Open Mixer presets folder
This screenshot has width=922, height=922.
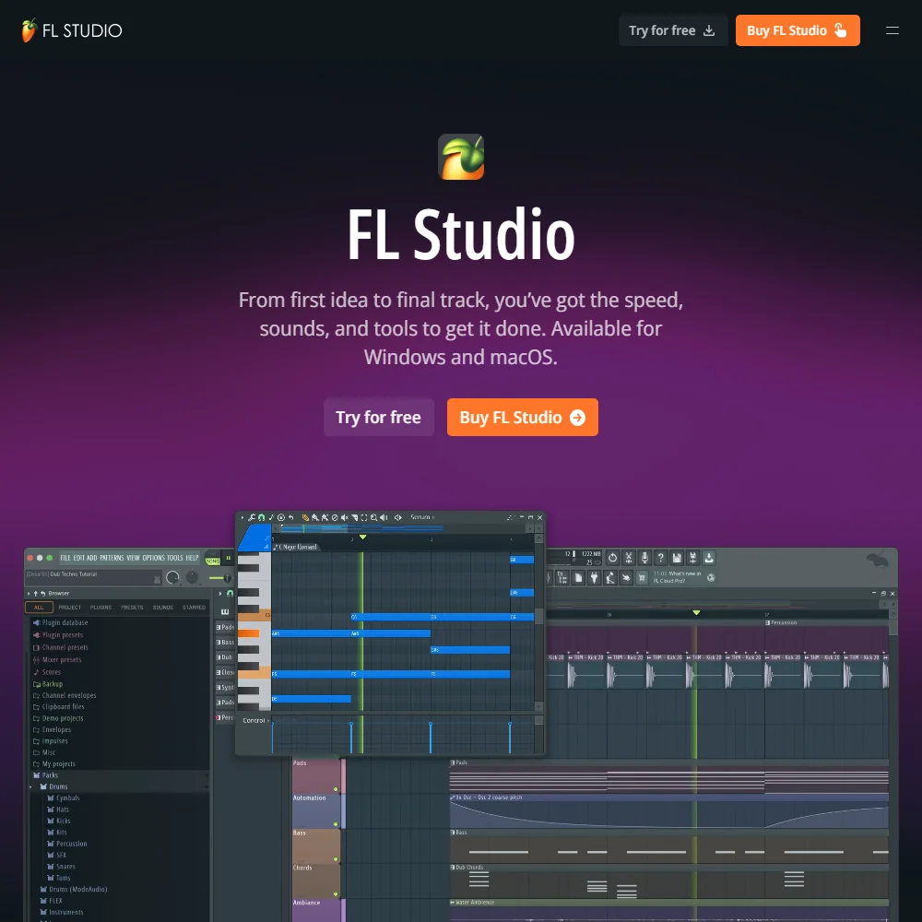pyautogui.click(x=57, y=659)
